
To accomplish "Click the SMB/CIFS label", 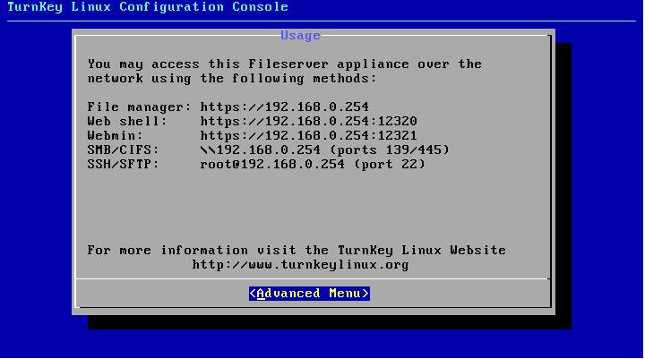I will pos(123,150).
